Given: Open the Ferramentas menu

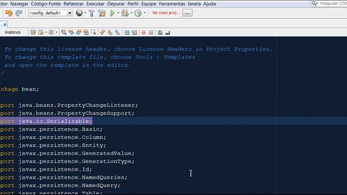Looking at the screenshot, I should (172, 4).
